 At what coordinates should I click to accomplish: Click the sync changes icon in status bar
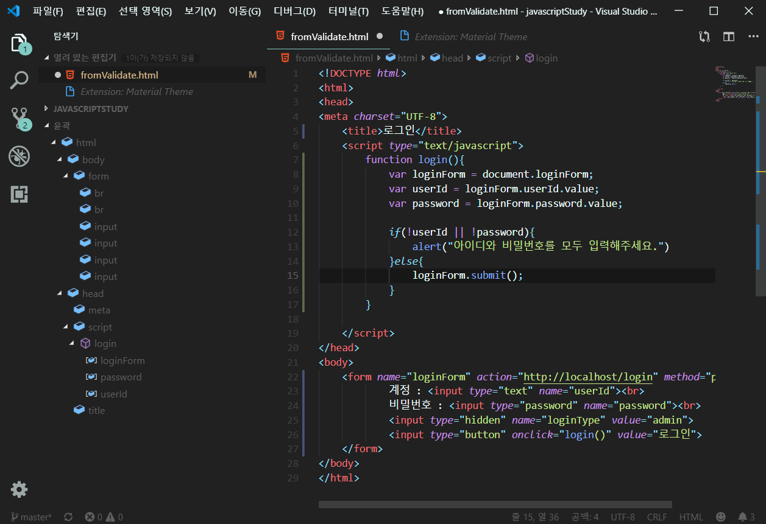point(68,517)
